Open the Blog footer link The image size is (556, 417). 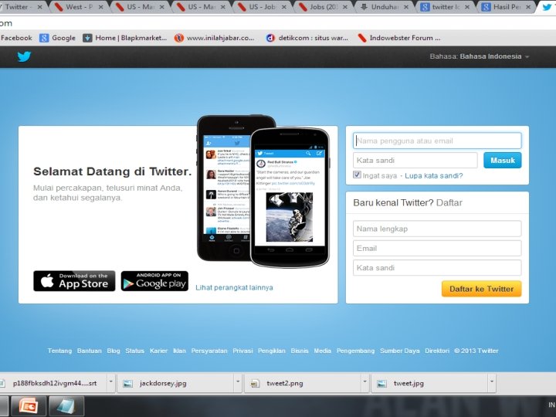coord(114,351)
